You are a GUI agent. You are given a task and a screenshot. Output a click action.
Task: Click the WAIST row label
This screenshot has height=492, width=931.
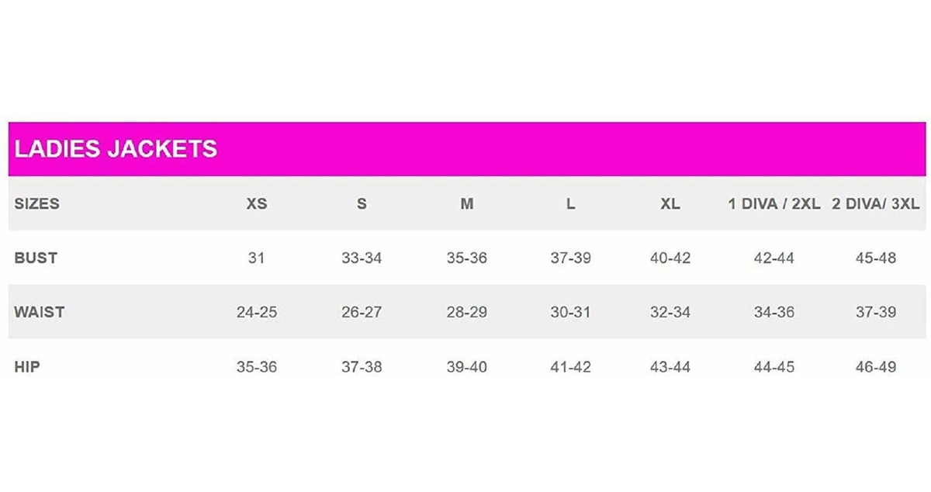(x=39, y=312)
